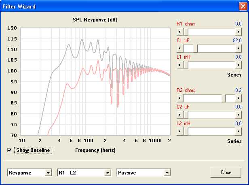This screenshot has width=249, height=185.
Task: Toggle the Show Baseline checkbox
Action: (9, 151)
